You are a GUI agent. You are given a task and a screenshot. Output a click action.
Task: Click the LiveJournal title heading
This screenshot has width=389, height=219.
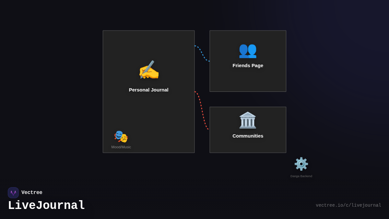(x=46, y=206)
